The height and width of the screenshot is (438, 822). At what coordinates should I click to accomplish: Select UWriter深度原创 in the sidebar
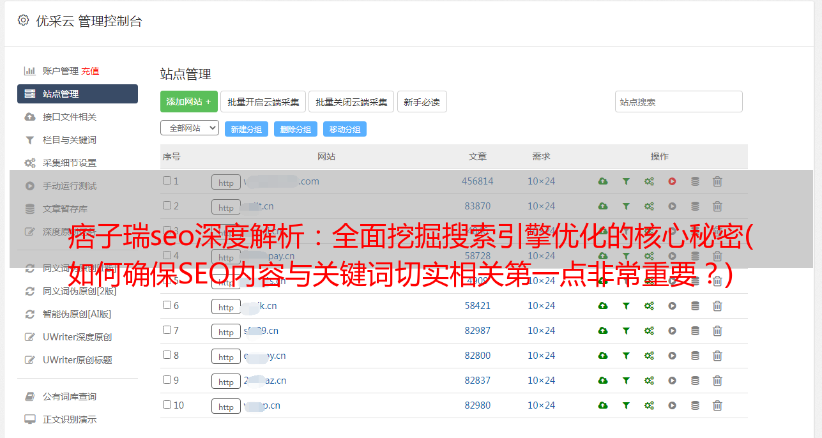tap(77, 337)
